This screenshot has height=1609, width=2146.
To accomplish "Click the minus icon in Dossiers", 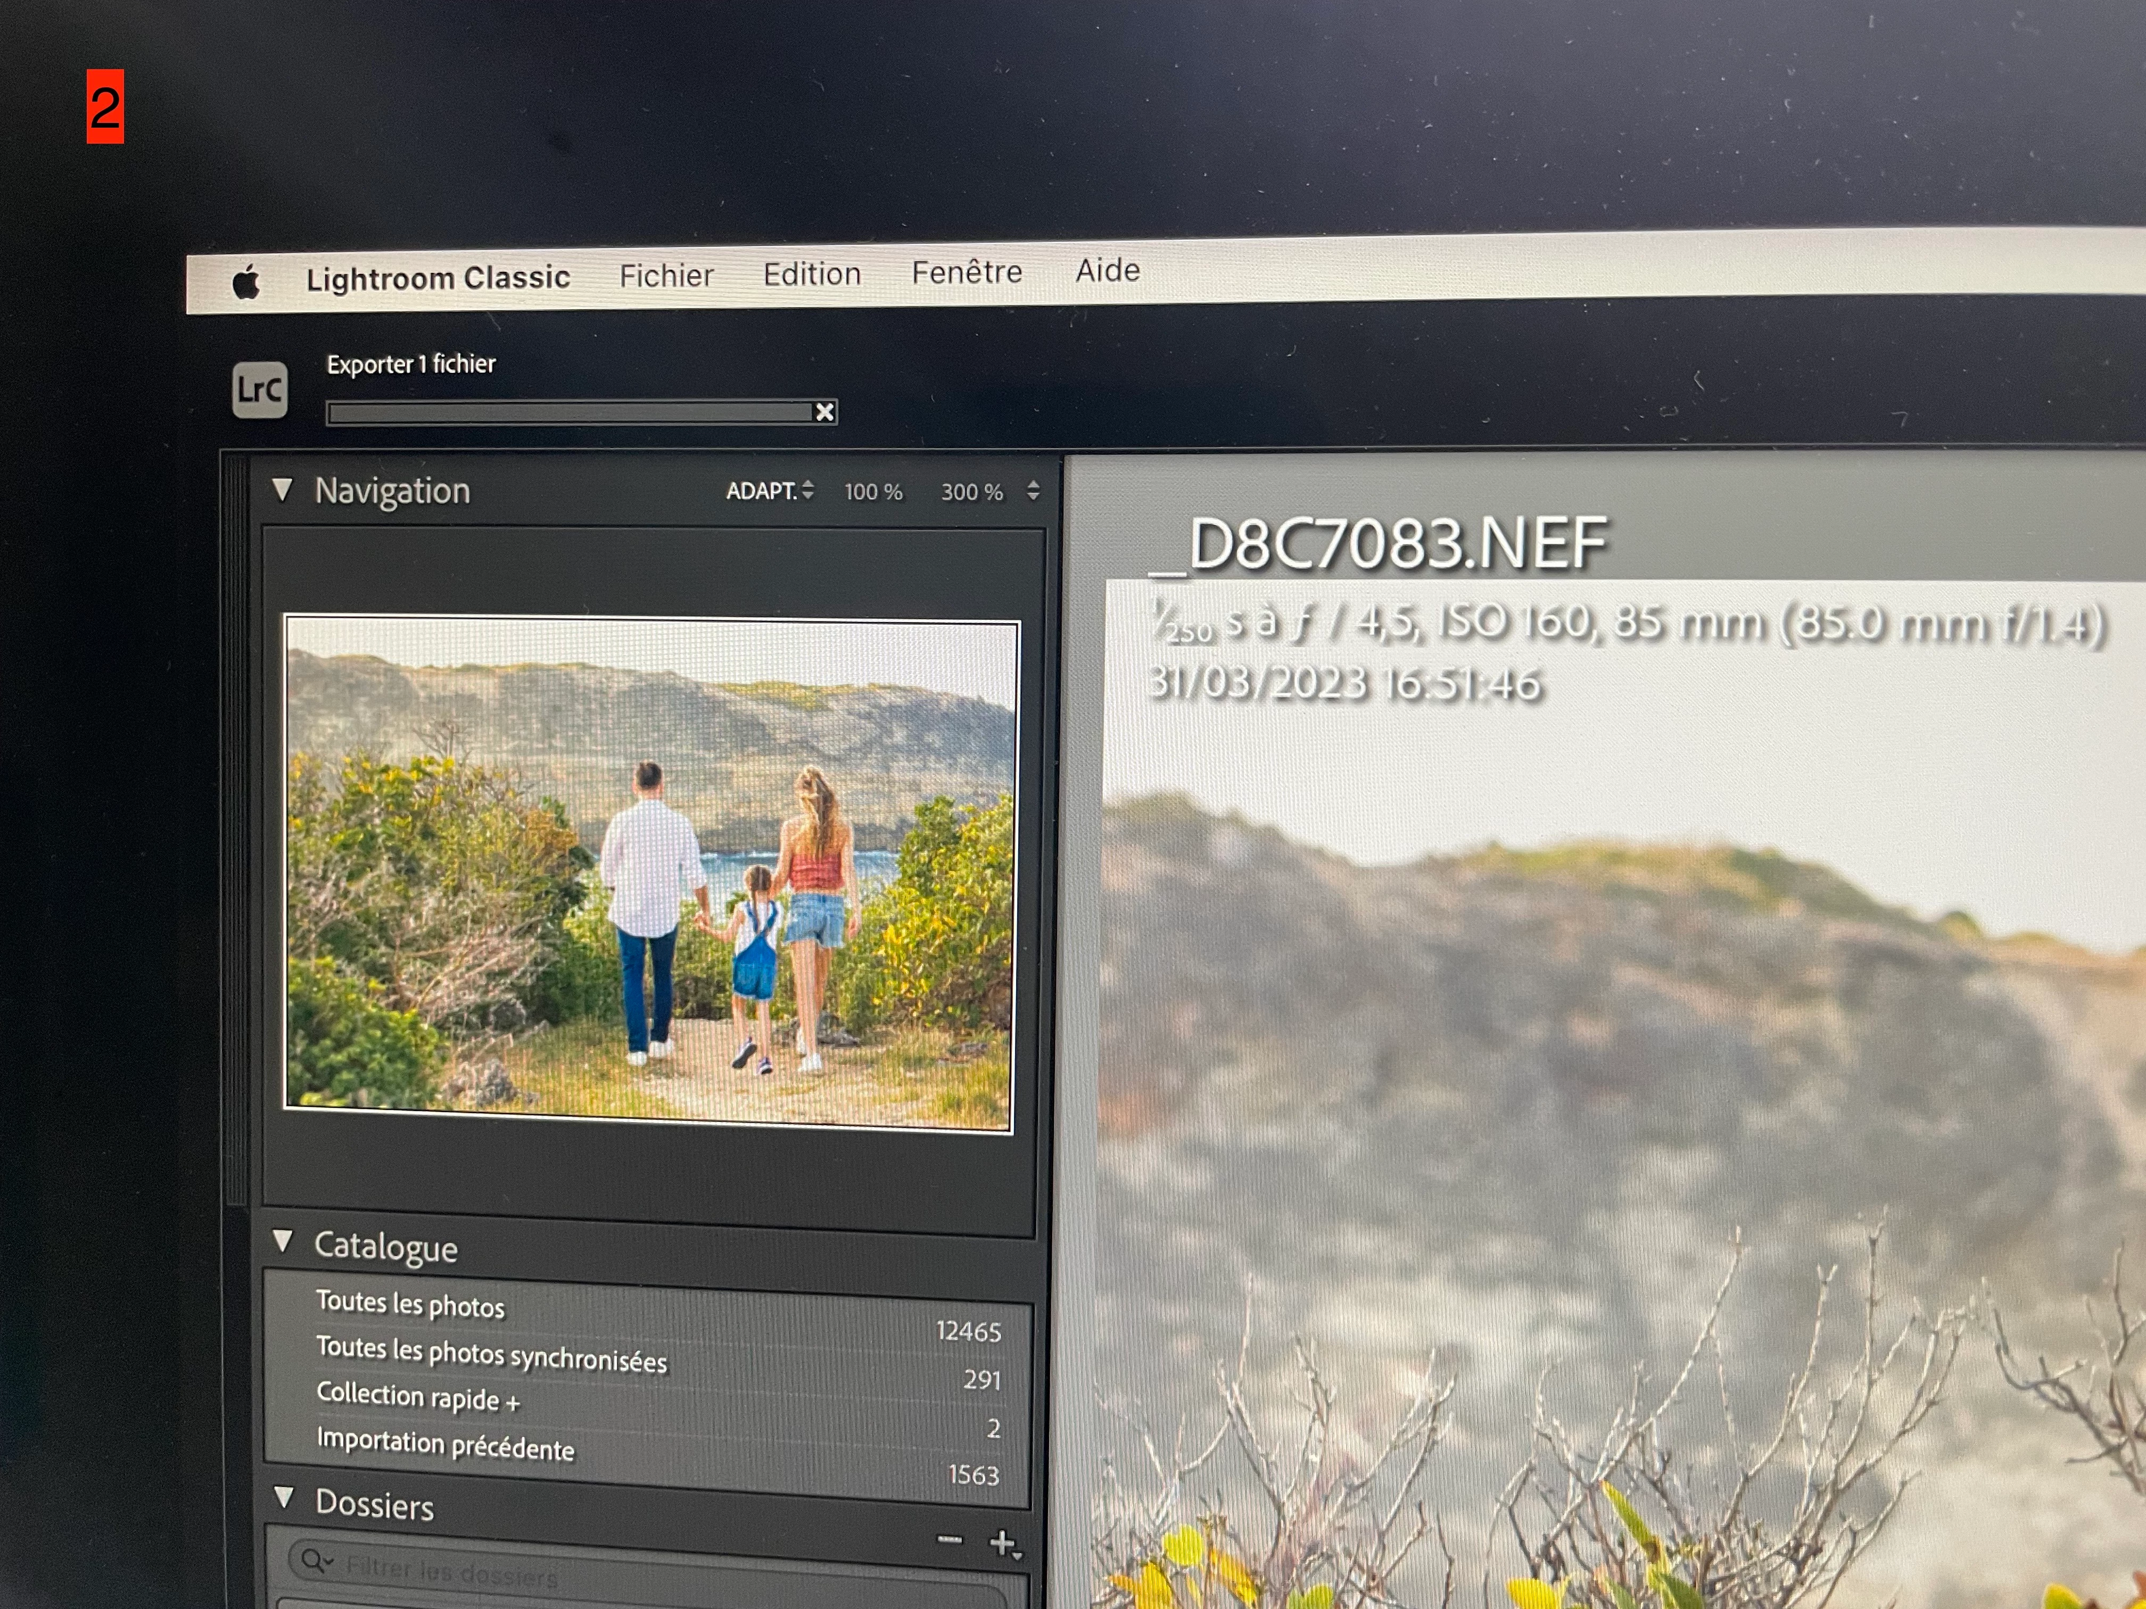I will [950, 1539].
